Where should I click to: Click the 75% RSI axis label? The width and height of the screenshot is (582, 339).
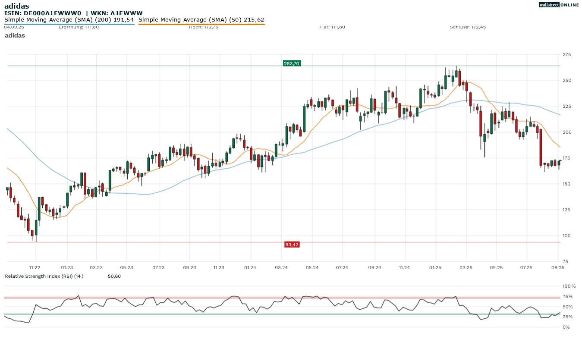(x=568, y=296)
